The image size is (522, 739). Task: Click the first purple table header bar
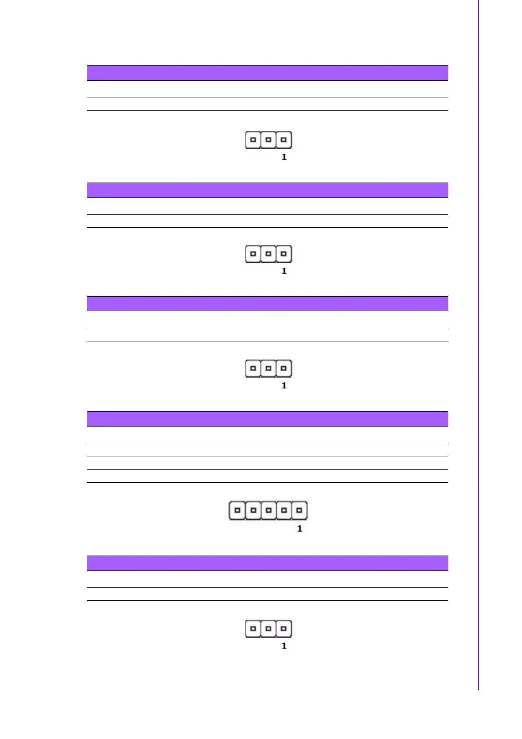click(267, 73)
